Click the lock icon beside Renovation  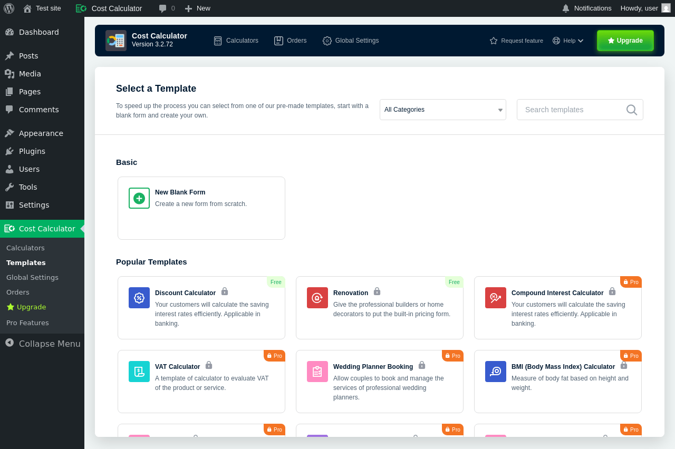377,291
